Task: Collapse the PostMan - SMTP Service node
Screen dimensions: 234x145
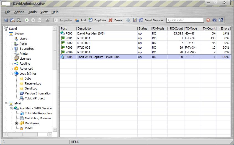Action: click(11, 109)
